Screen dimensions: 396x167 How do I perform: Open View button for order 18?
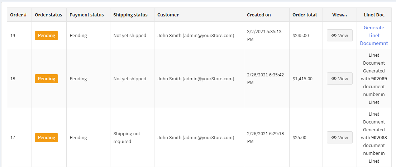(x=340, y=79)
